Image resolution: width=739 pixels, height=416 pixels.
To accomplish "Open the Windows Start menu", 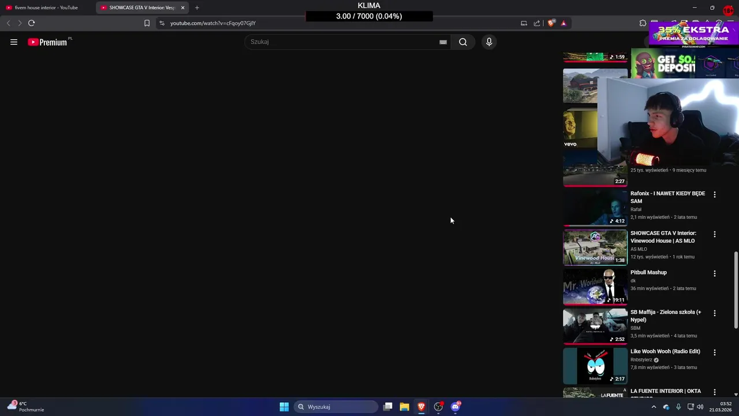I will coord(284,407).
